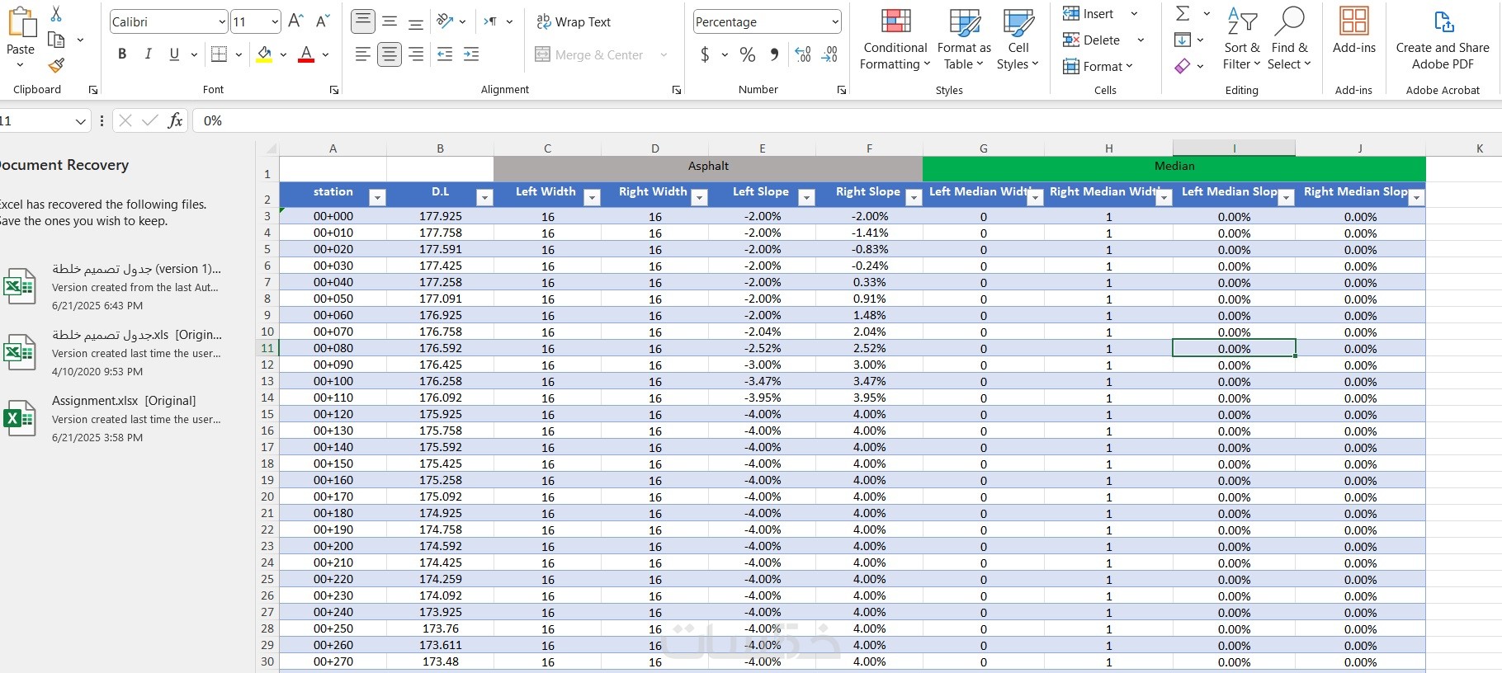The width and height of the screenshot is (1502, 673).
Task: Click Increase Decimal button
Action: [x=803, y=54]
